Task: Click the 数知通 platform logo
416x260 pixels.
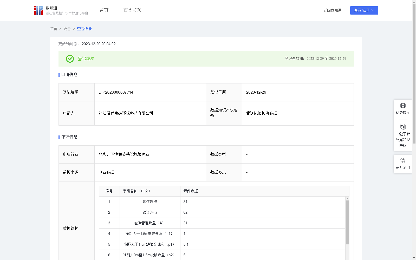Action: (x=61, y=10)
